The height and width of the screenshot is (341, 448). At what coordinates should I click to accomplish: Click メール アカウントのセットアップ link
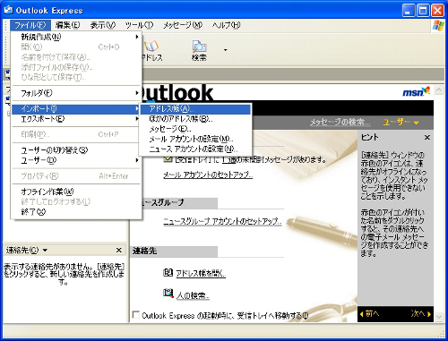coord(208,175)
